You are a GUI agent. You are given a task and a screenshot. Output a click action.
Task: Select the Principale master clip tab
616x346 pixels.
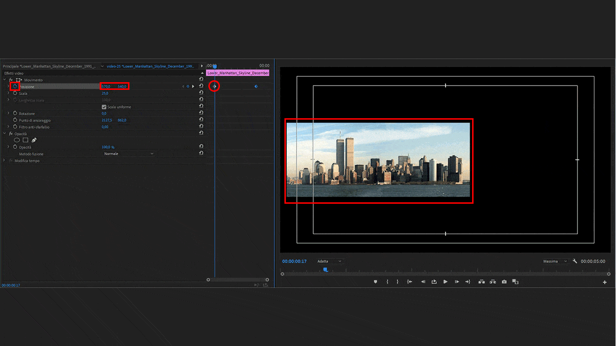click(49, 66)
